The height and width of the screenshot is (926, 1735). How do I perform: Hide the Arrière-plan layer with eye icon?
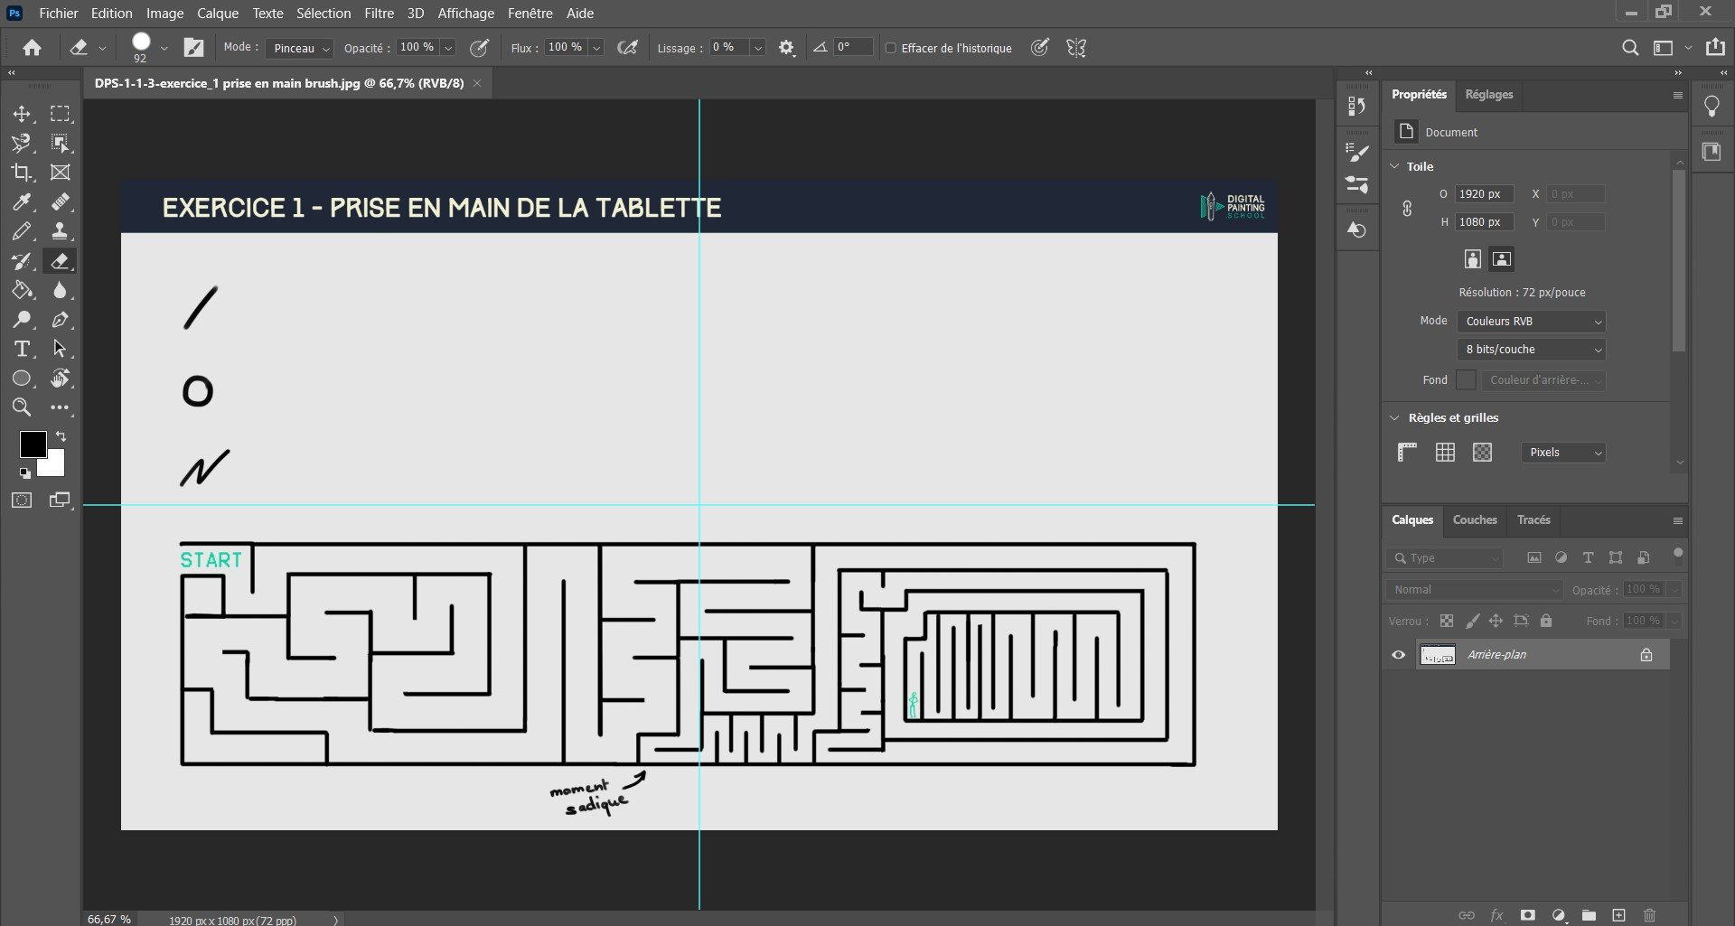(x=1398, y=655)
